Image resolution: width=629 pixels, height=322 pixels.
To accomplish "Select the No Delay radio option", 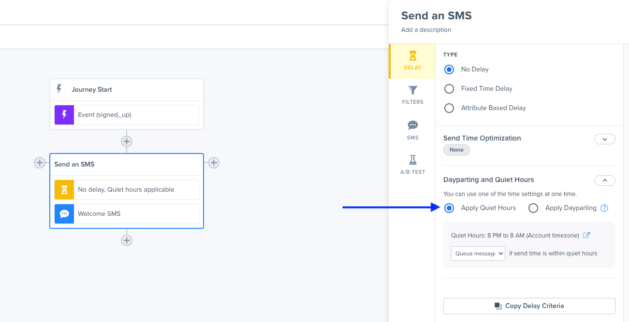I will pos(449,70).
